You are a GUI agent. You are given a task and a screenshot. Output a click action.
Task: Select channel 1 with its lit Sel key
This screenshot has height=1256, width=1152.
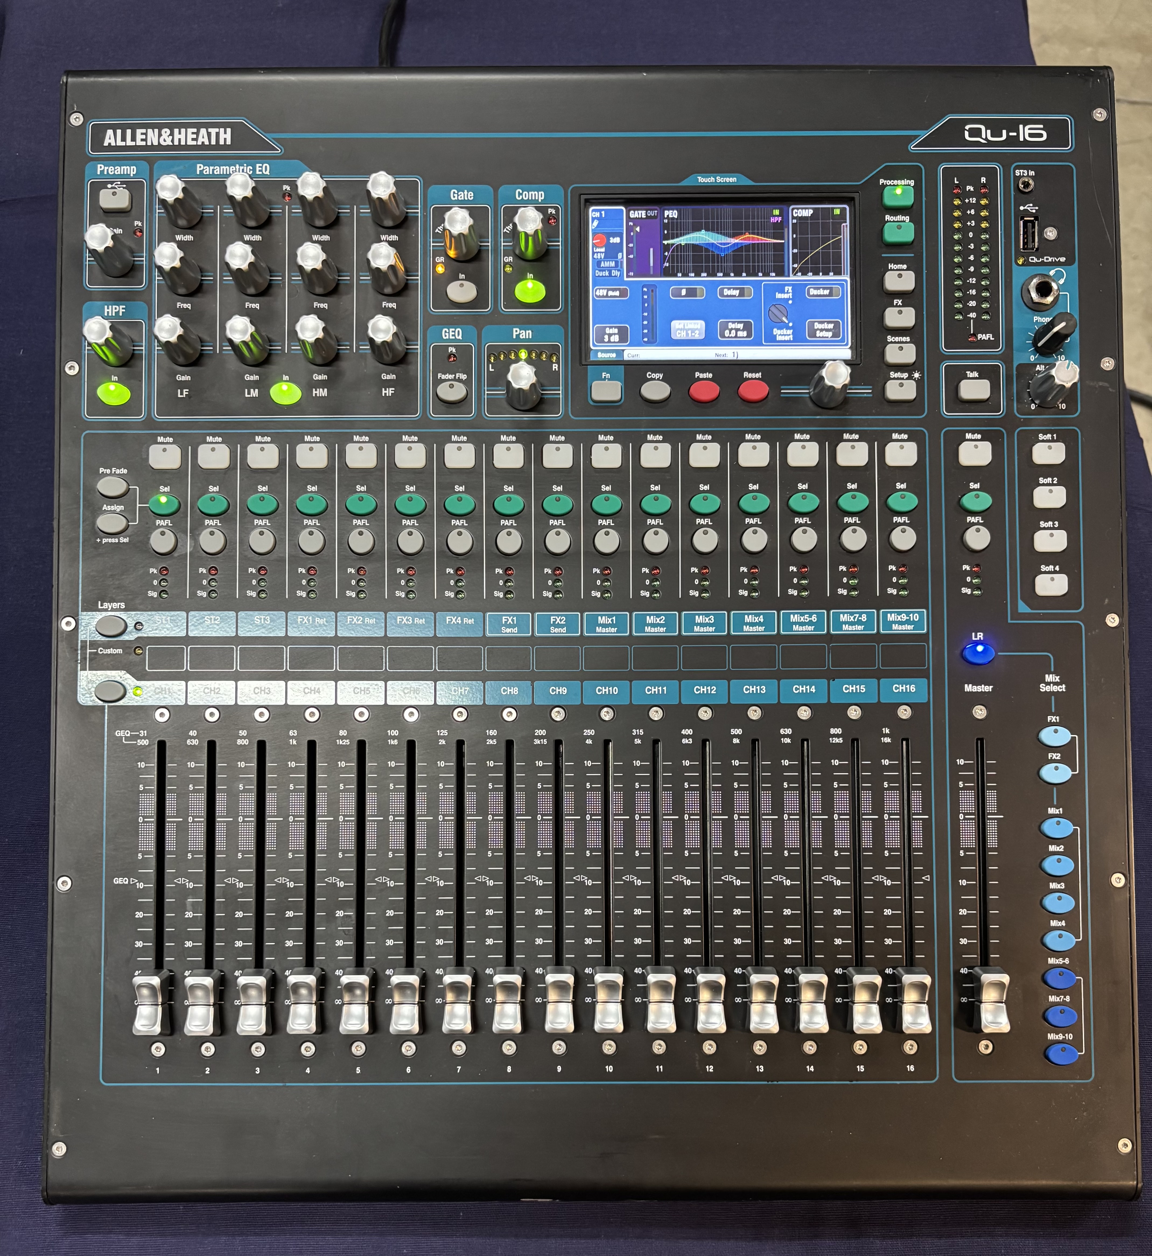[164, 504]
